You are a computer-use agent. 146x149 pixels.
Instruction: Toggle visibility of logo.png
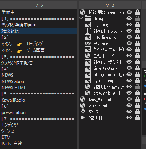click(x=129, y=24)
